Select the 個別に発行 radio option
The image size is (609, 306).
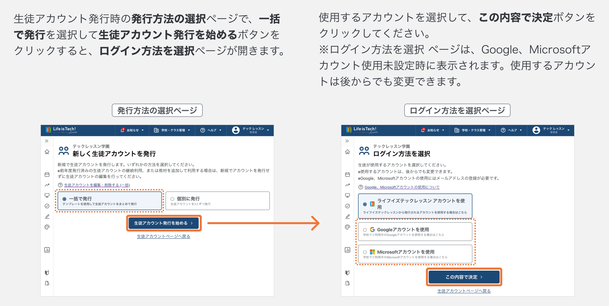pyautogui.click(x=172, y=199)
